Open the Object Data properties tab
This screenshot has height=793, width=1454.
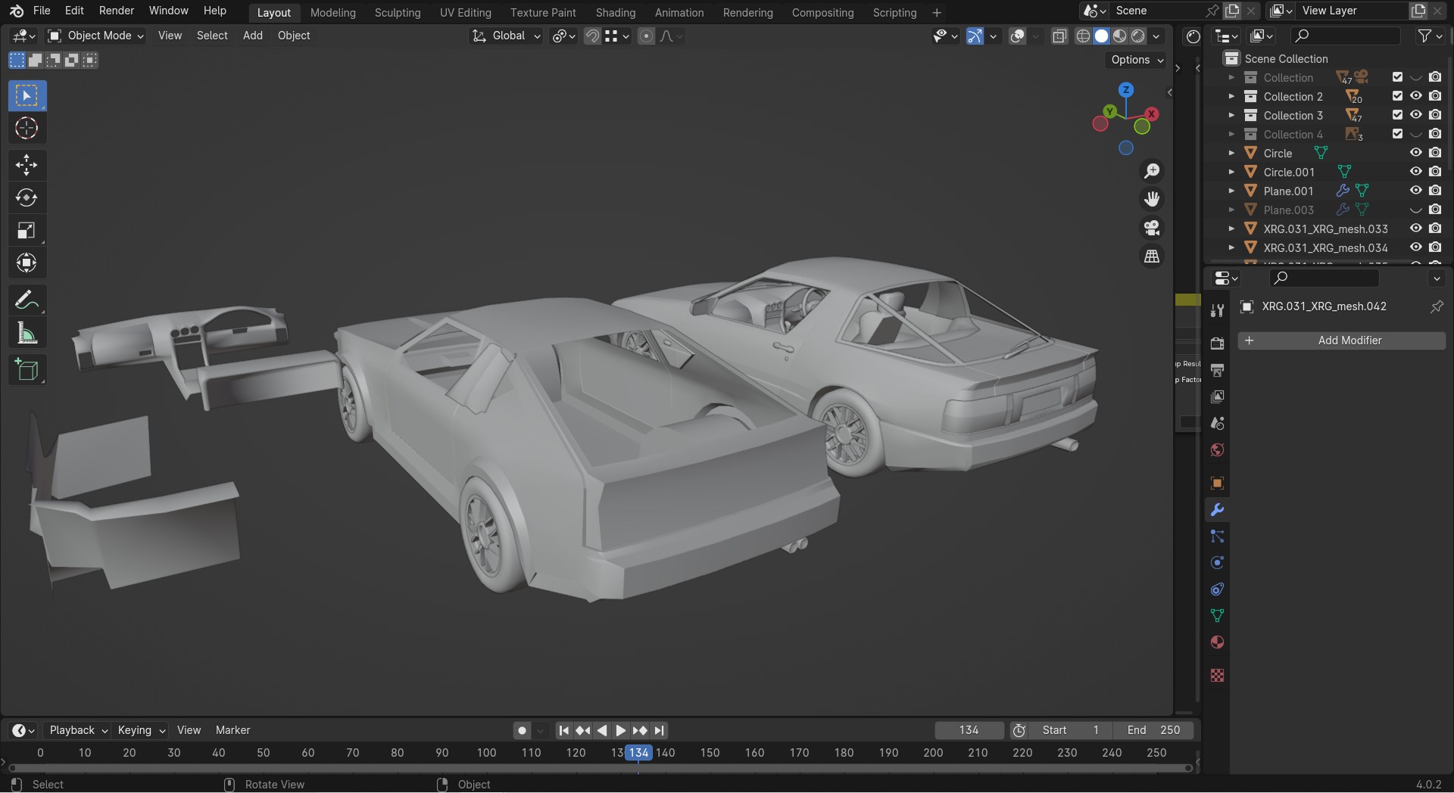[1217, 616]
